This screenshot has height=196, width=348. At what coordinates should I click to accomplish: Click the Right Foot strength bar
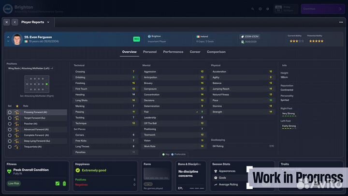289,116
